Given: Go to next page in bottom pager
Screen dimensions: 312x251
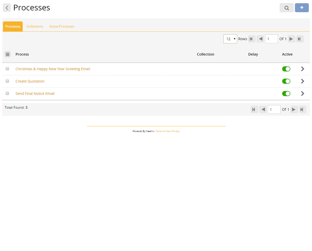Looking at the screenshot, I should click(x=294, y=109).
